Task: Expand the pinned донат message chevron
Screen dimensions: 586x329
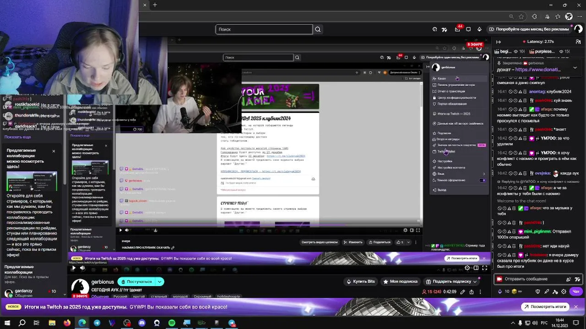Action: (x=575, y=68)
